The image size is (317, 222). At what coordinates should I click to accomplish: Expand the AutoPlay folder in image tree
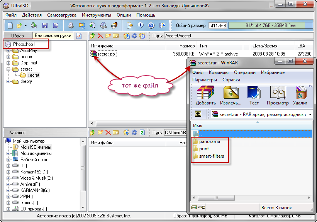(8, 50)
